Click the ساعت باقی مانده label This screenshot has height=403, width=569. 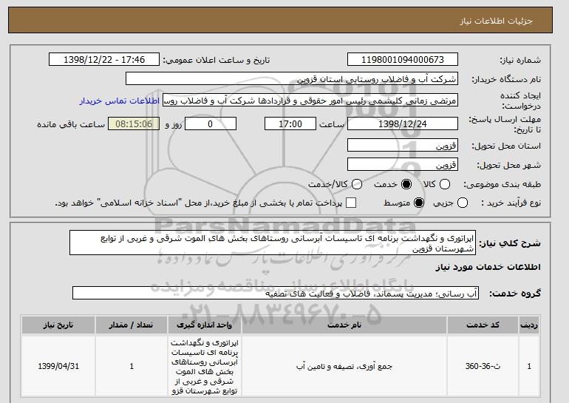coord(71,124)
